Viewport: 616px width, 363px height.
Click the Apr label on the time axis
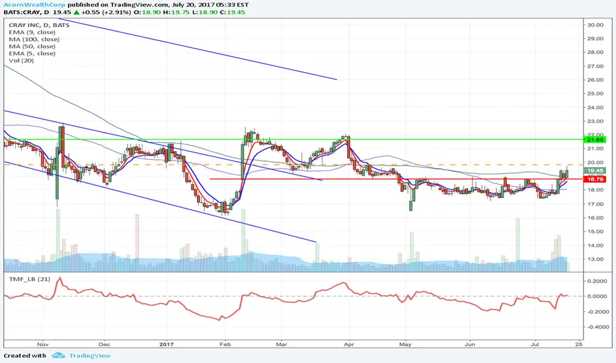click(x=349, y=345)
